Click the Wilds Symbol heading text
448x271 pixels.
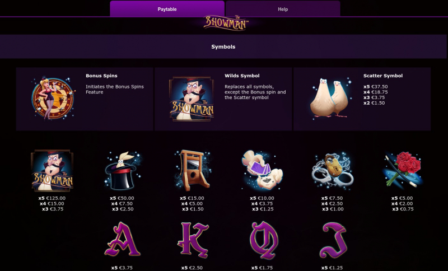click(242, 76)
